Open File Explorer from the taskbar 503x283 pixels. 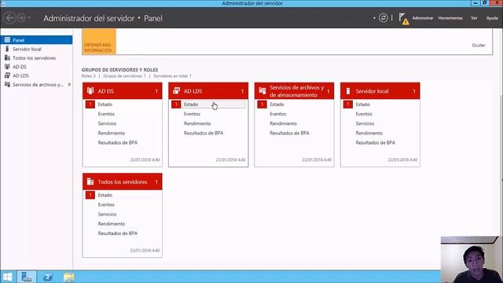68,277
